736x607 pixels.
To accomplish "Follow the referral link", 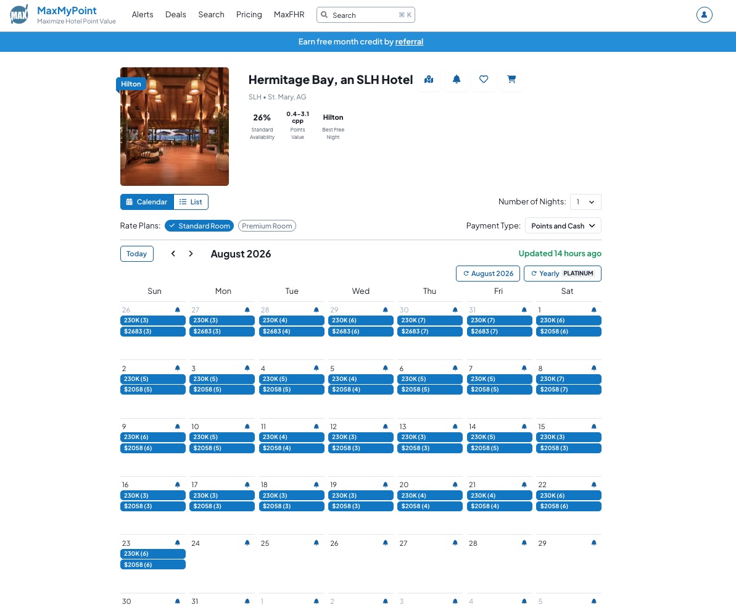I will click(409, 41).
